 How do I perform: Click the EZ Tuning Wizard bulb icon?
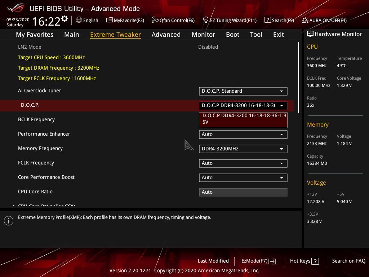[206, 20]
